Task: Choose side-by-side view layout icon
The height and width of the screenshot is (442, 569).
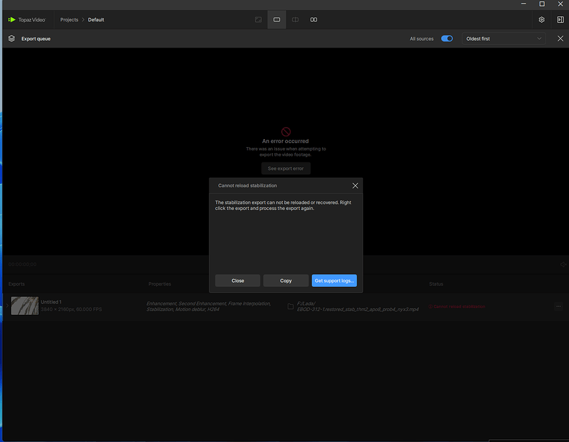Action: 314,19
